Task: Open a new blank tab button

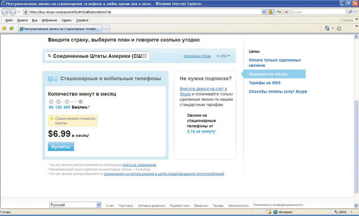Action: pyautogui.click(x=105, y=29)
